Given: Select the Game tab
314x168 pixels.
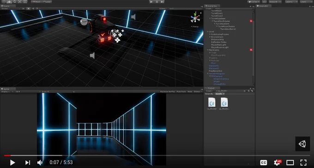Looking at the screenshot, I should 6,89.
